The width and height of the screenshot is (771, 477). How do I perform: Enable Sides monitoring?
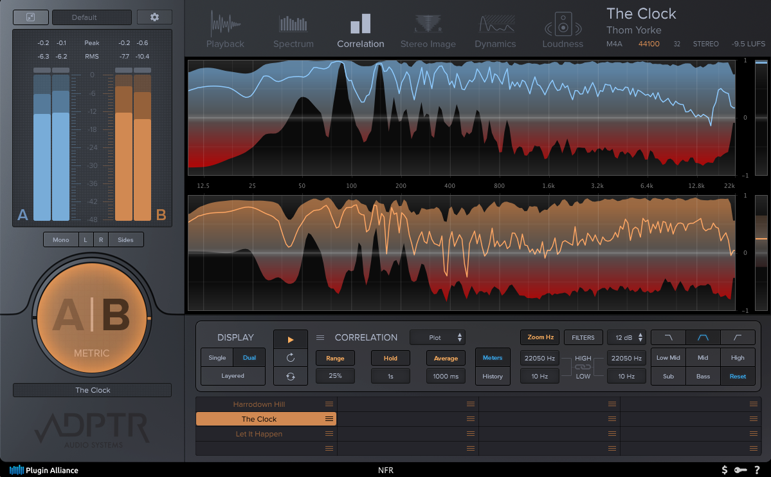tap(125, 239)
